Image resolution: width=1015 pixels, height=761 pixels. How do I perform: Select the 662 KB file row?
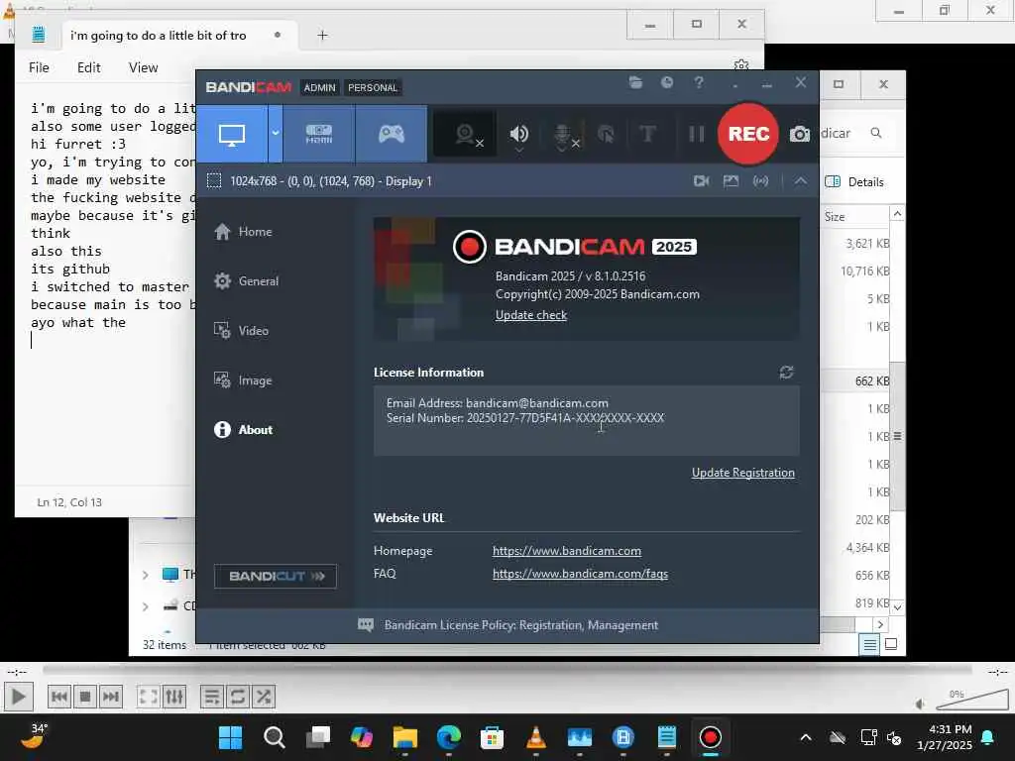coord(854,381)
